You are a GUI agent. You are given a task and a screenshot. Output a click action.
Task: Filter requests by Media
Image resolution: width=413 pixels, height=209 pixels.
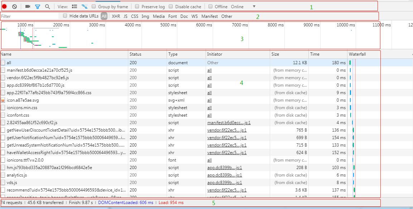click(159, 16)
